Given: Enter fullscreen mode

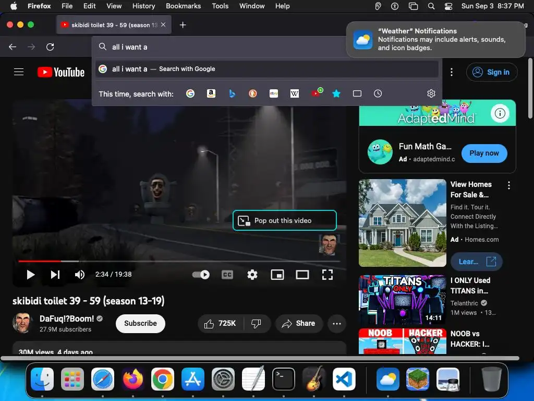Looking at the screenshot, I should (x=327, y=275).
